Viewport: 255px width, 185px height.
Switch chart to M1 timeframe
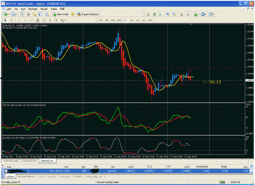tap(101, 20)
